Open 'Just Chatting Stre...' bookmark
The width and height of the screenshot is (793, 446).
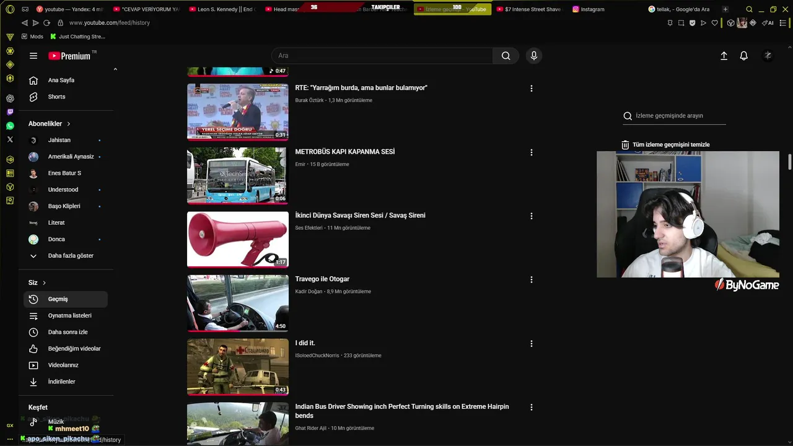pos(77,37)
